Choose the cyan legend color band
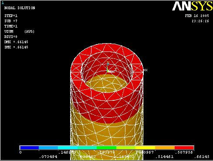The image size is (213, 161). click(x=68, y=148)
